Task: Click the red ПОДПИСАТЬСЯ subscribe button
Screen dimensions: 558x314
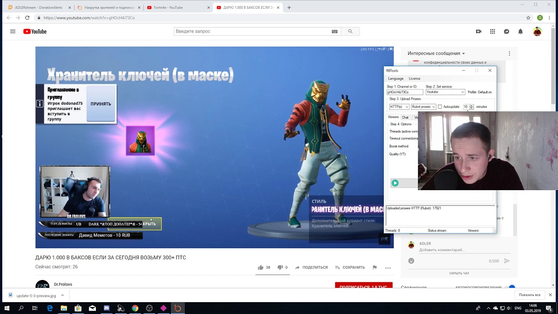Action: click(364, 286)
